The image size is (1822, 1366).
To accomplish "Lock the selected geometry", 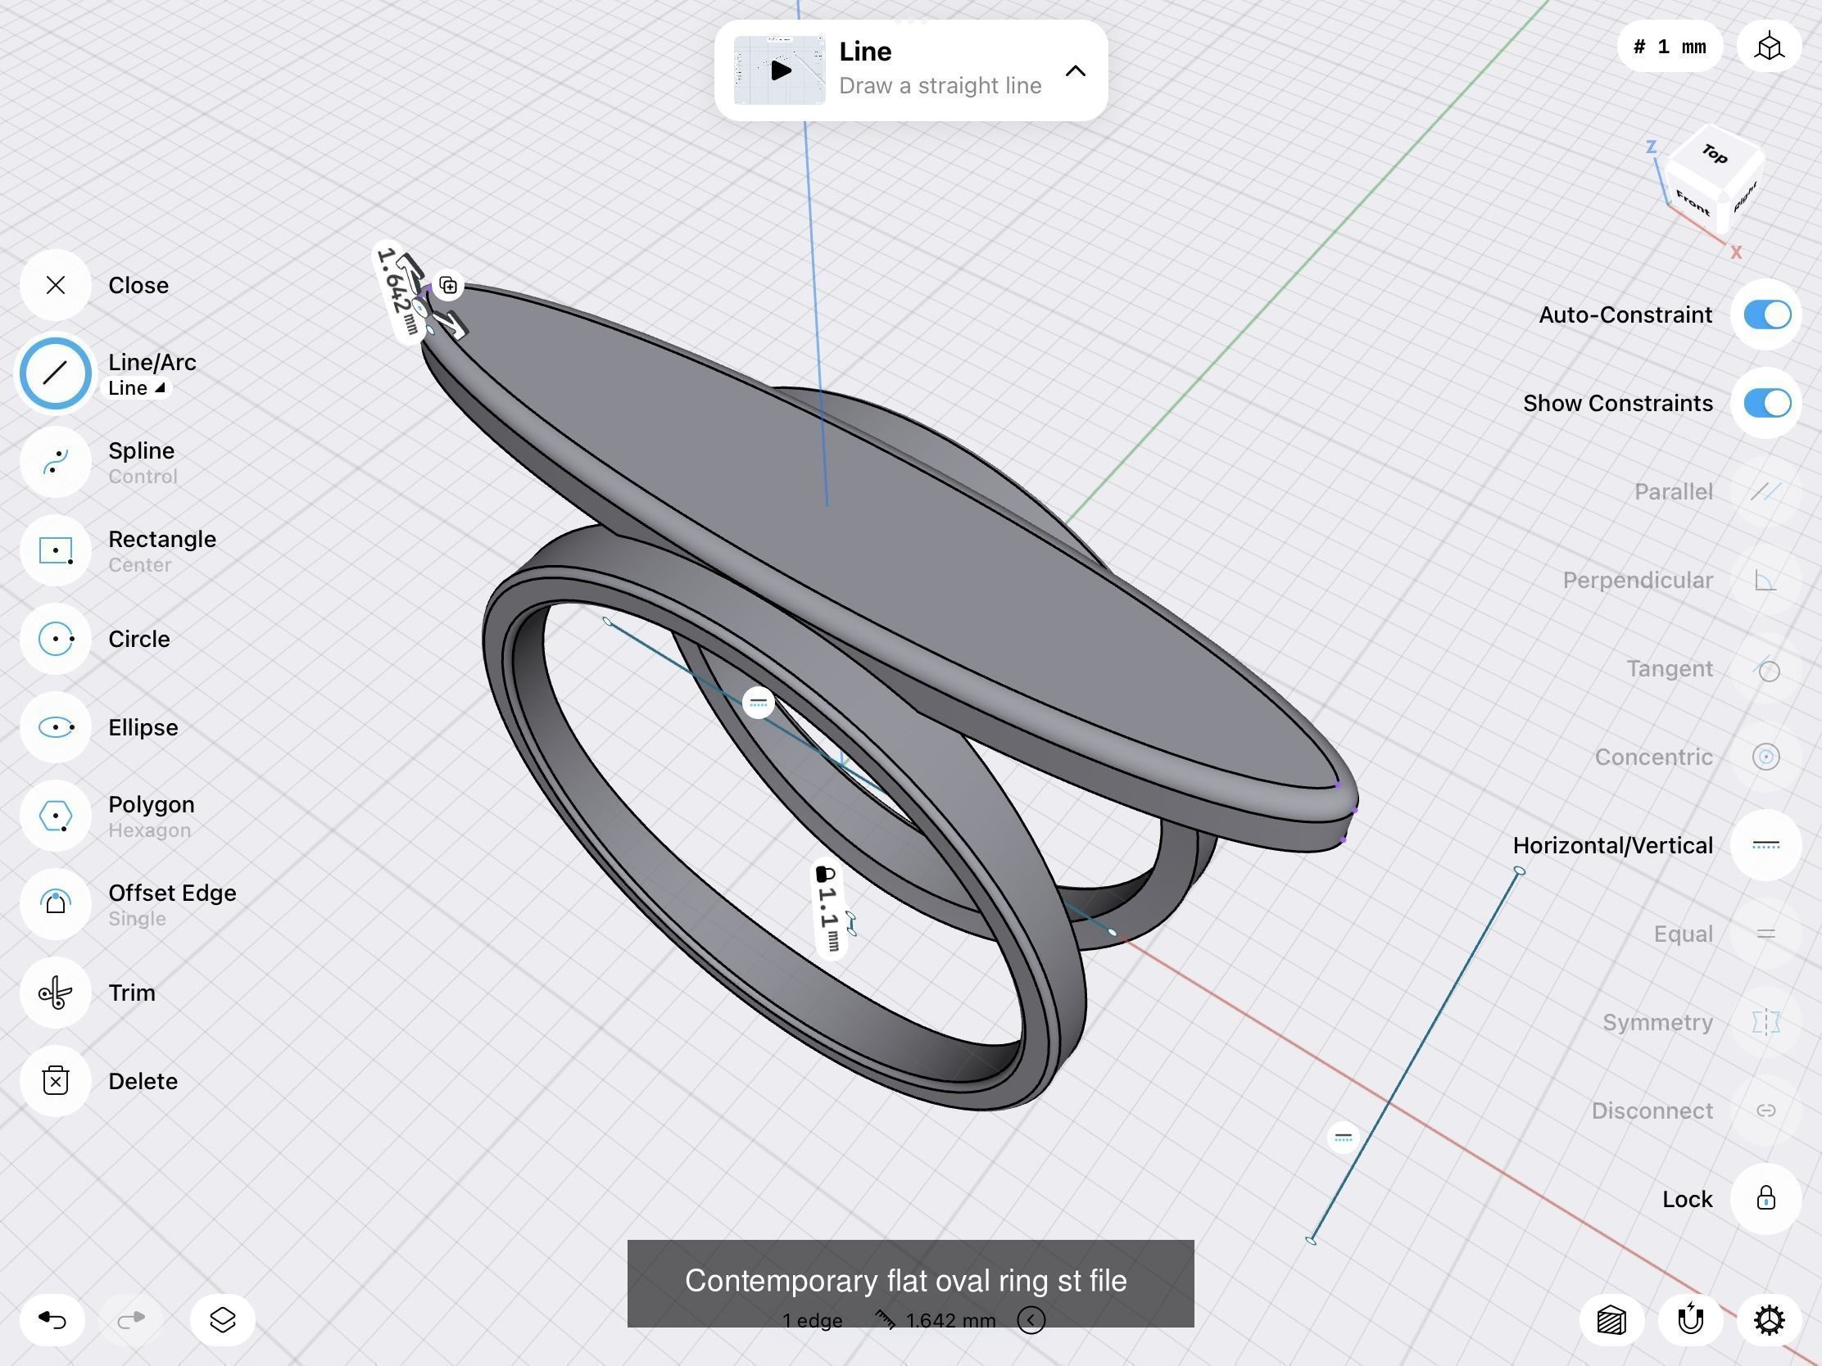I will click(x=1766, y=1199).
